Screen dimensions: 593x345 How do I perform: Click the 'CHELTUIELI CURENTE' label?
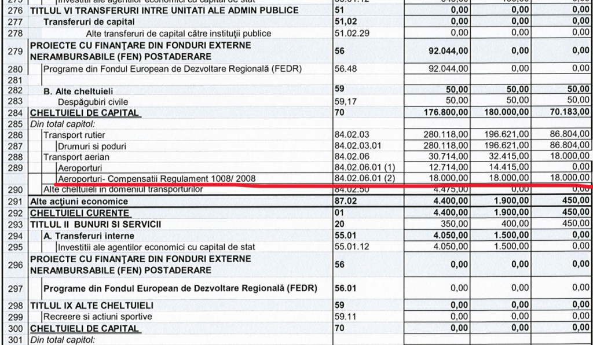80,213
